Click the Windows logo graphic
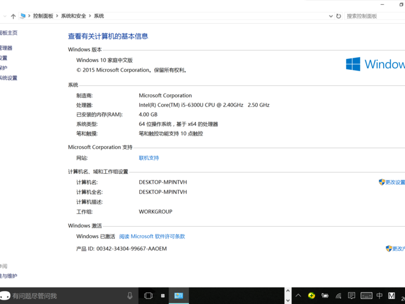 point(353,64)
